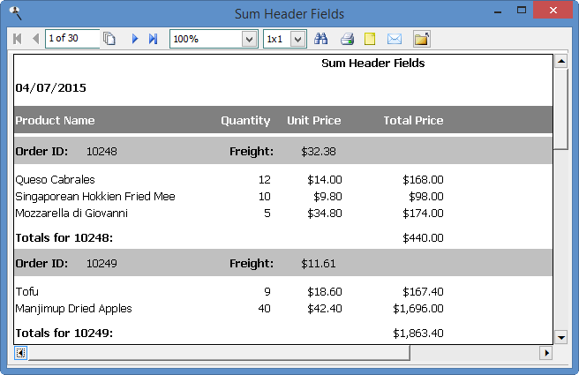
Task: Click the export folder icon
Action: [421, 39]
